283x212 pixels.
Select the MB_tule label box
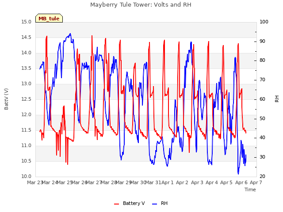[x=49, y=19]
